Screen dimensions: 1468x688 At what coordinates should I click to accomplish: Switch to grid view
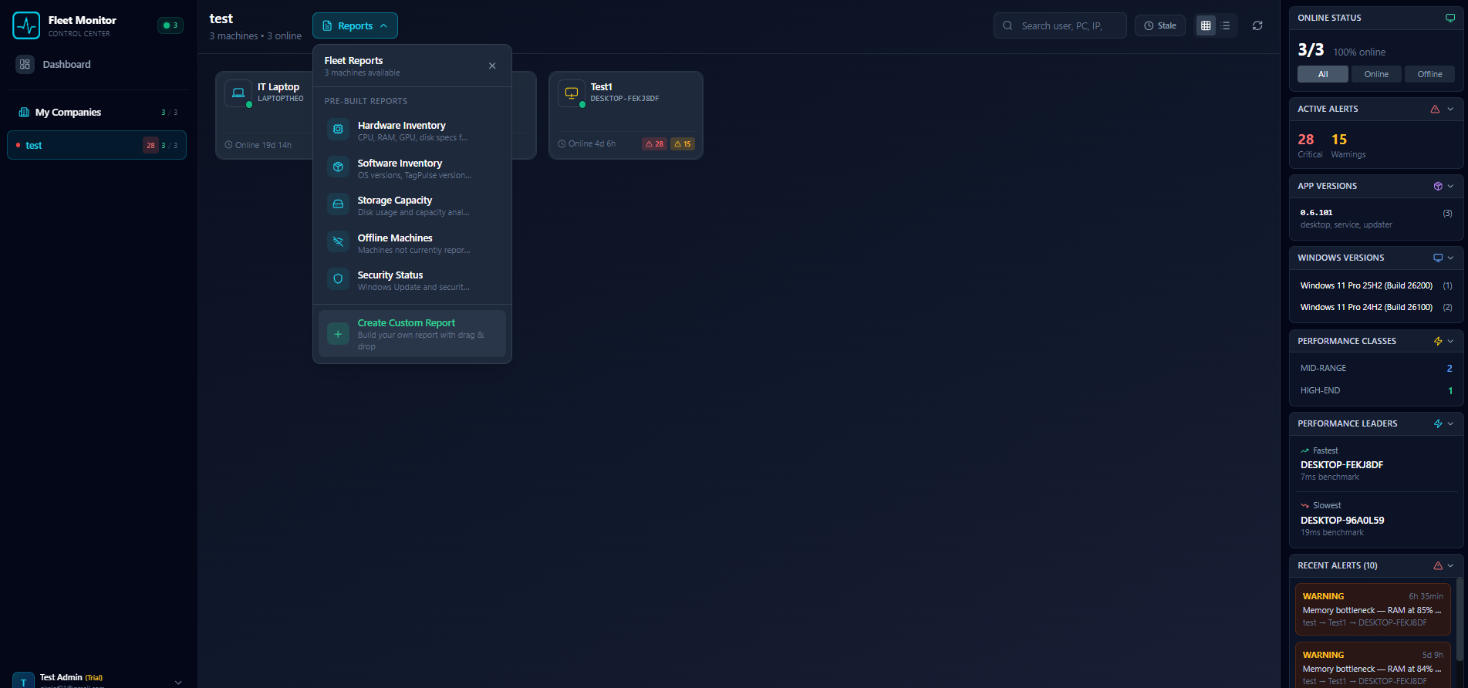(1206, 25)
